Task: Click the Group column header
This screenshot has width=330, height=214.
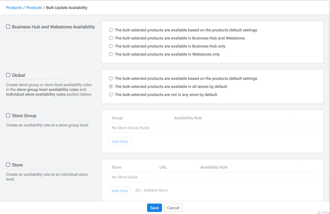Action: click(x=117, y=118)
